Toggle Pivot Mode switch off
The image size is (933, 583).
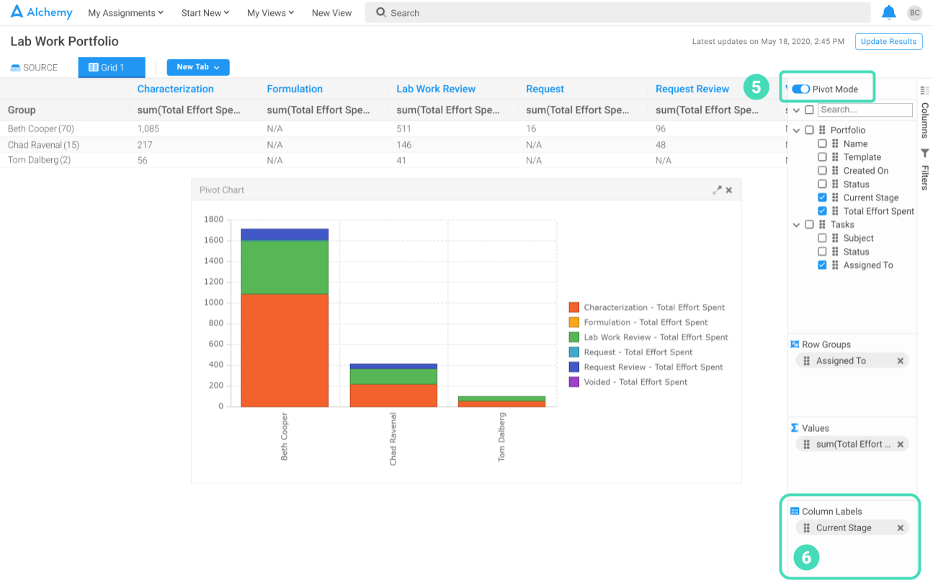pos(800,89)
